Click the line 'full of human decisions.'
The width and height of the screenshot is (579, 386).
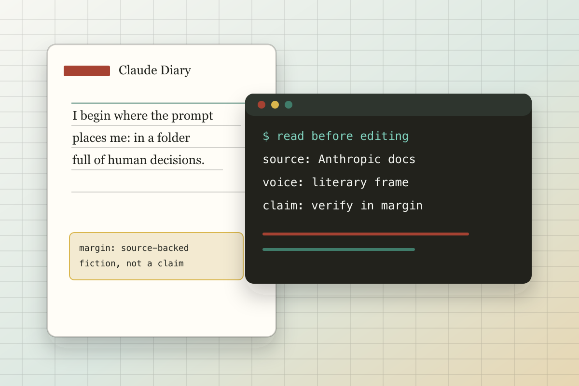coord(138,160)
